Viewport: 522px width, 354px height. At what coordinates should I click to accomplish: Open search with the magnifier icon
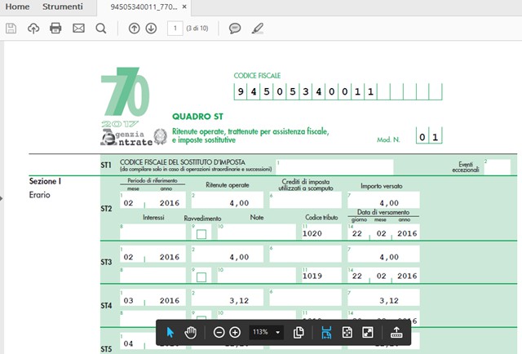pyautogui.click(x=101, y=29)
